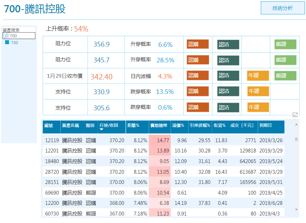Click 認購 button in the 345.7 row

[198, 60]
